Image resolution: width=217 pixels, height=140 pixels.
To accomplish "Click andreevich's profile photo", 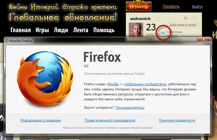I will coord(136,30).
